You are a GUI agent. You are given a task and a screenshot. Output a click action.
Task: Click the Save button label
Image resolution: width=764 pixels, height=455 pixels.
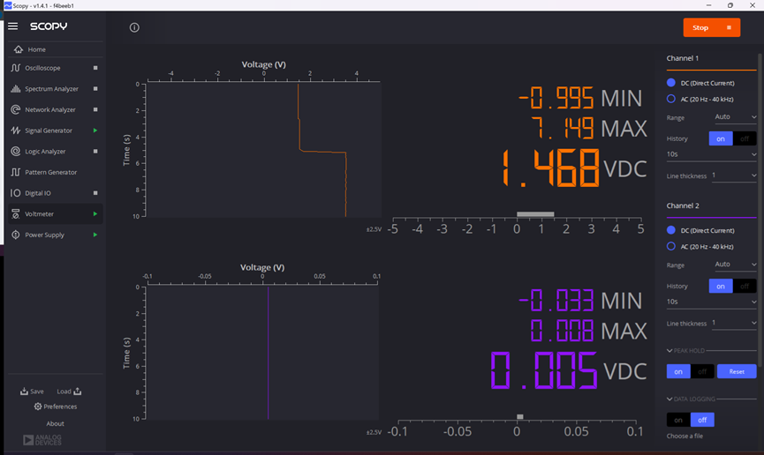37,392
